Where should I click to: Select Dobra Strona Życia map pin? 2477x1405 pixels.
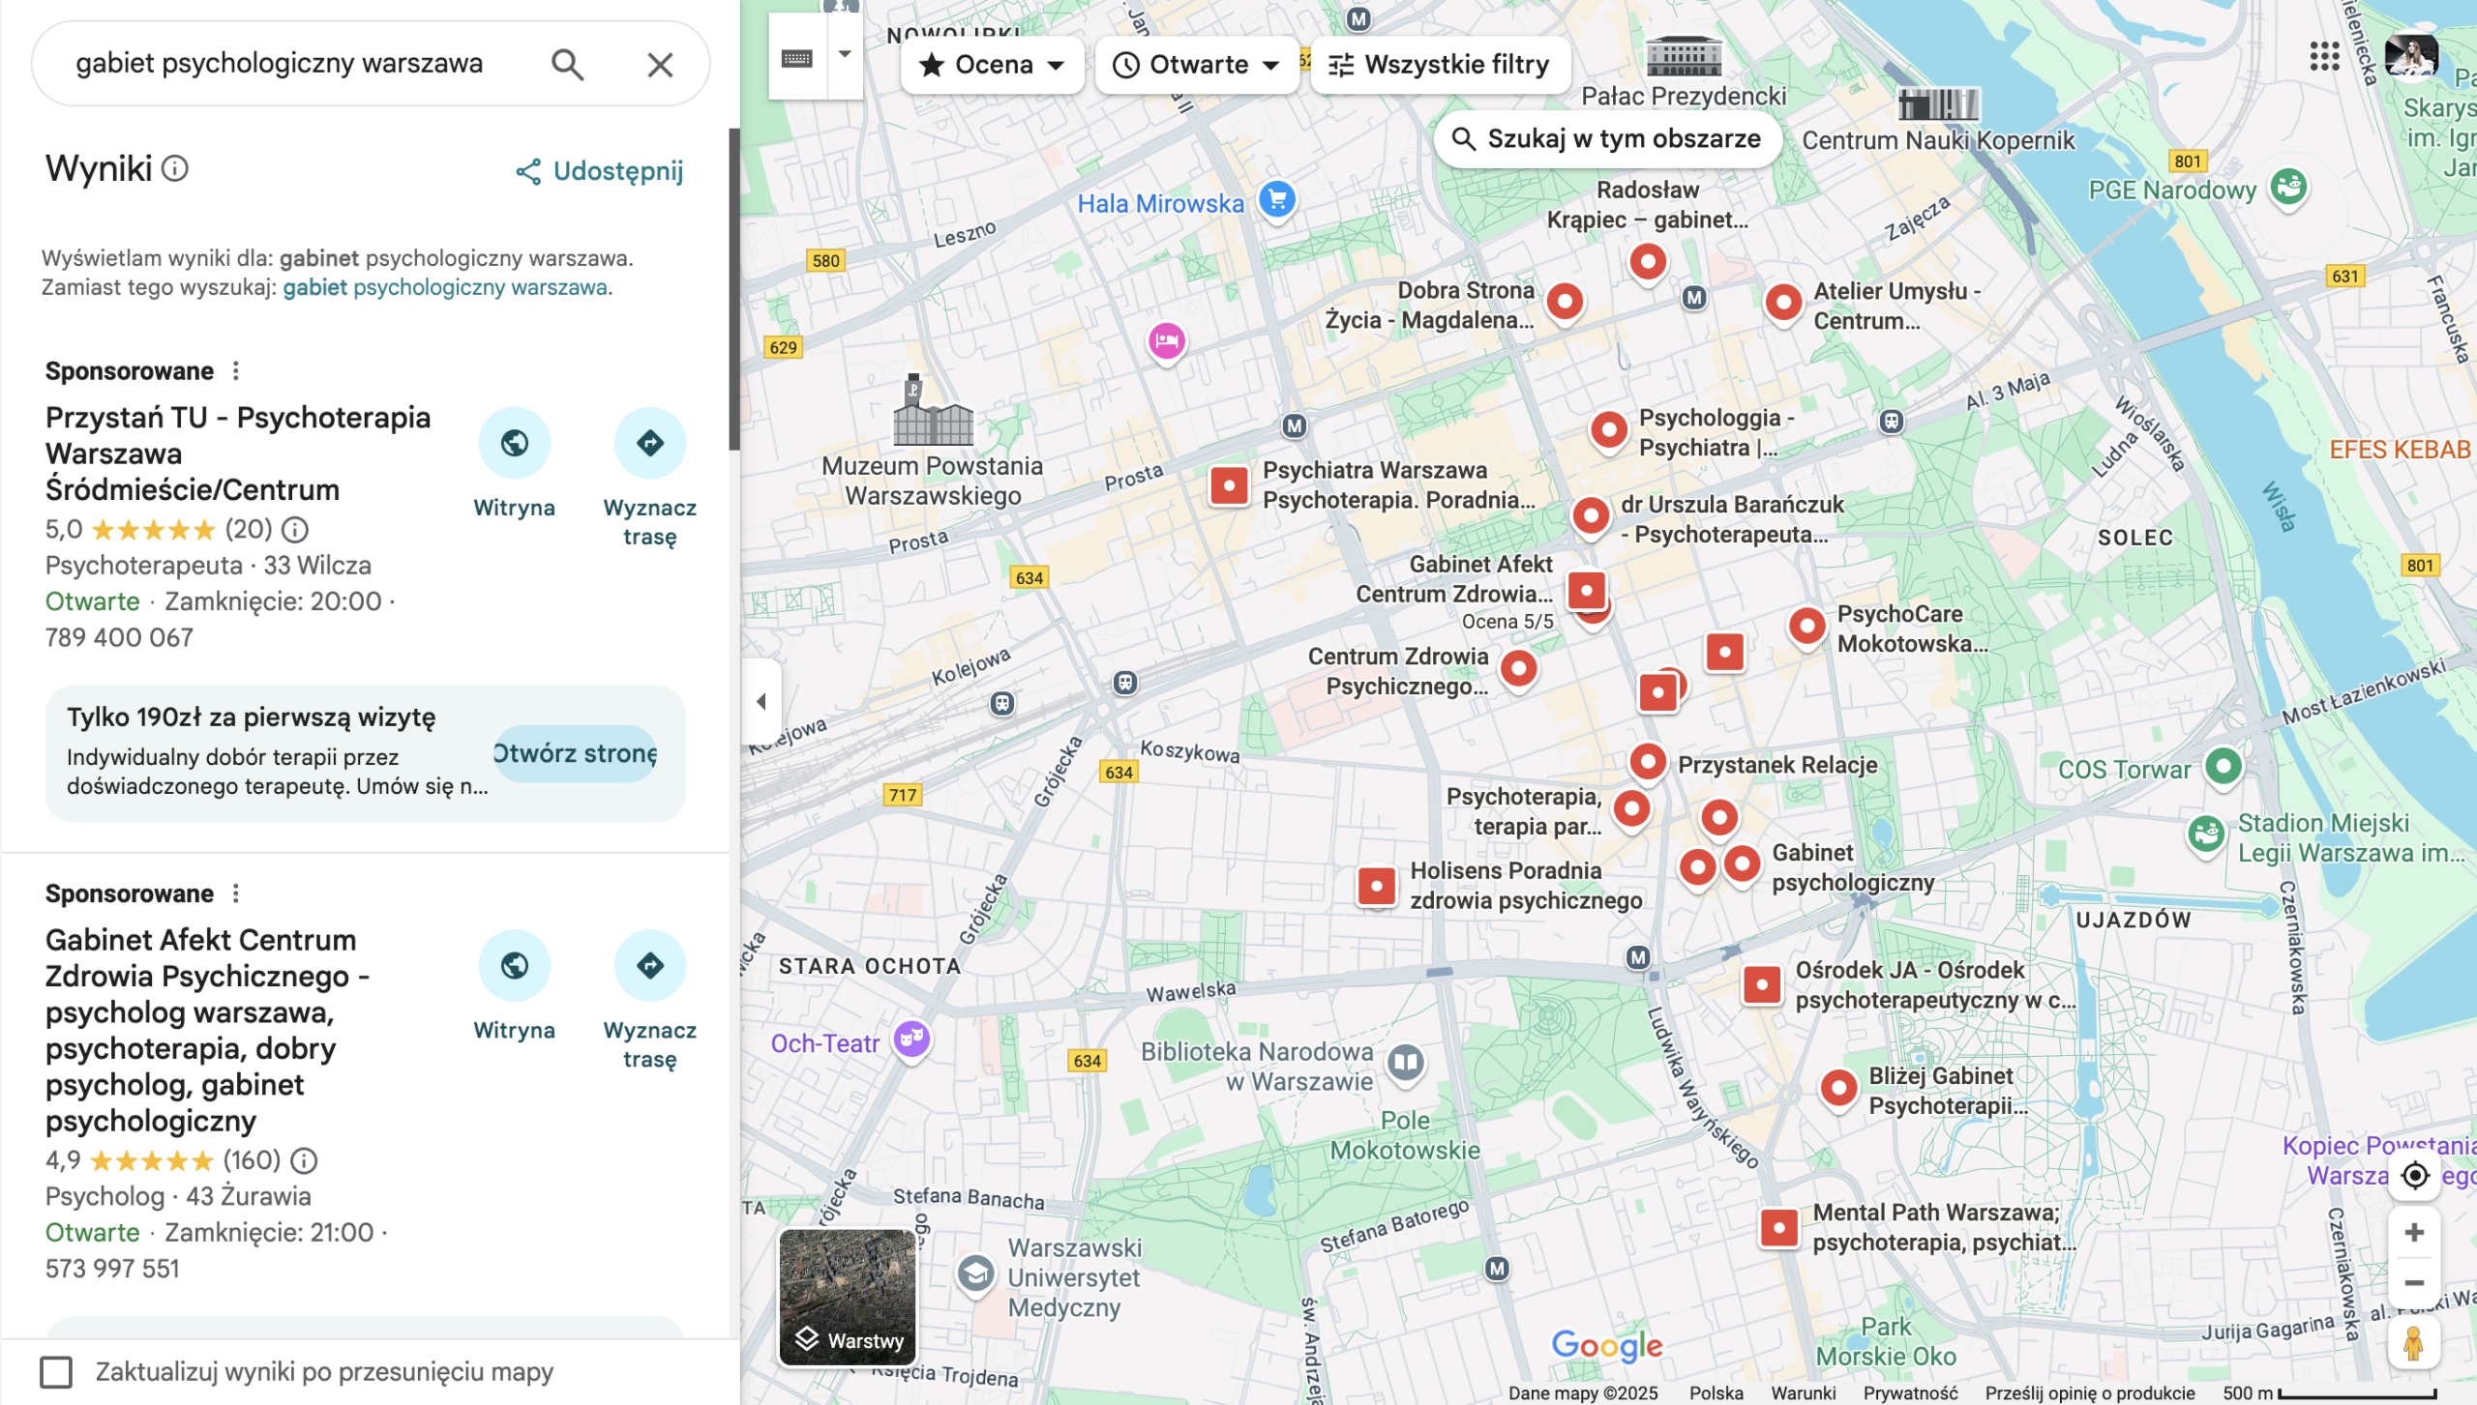coord(1565,302)
